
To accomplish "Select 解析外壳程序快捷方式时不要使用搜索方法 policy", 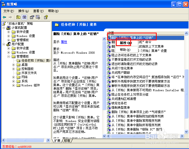I will point(141,81).
